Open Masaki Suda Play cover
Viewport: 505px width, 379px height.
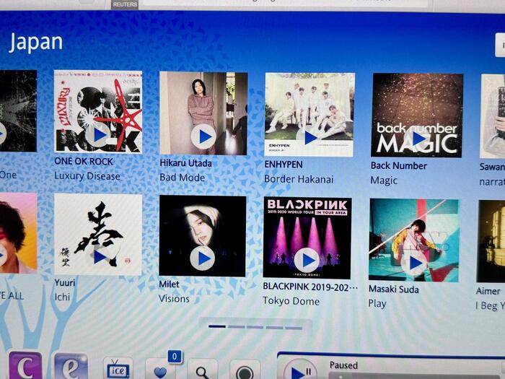[x=414, y=240]
